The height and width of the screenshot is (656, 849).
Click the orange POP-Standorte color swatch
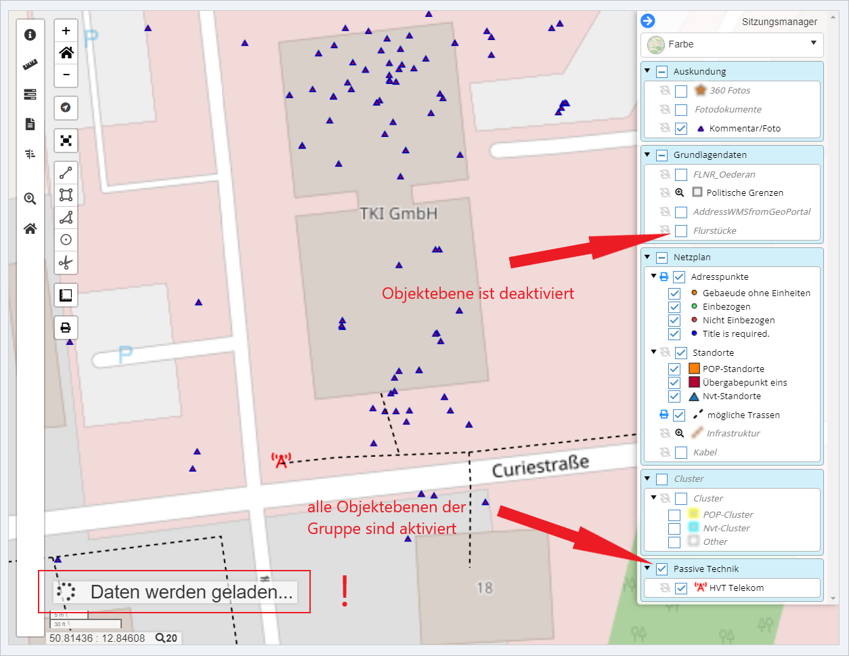click(694, 369)
